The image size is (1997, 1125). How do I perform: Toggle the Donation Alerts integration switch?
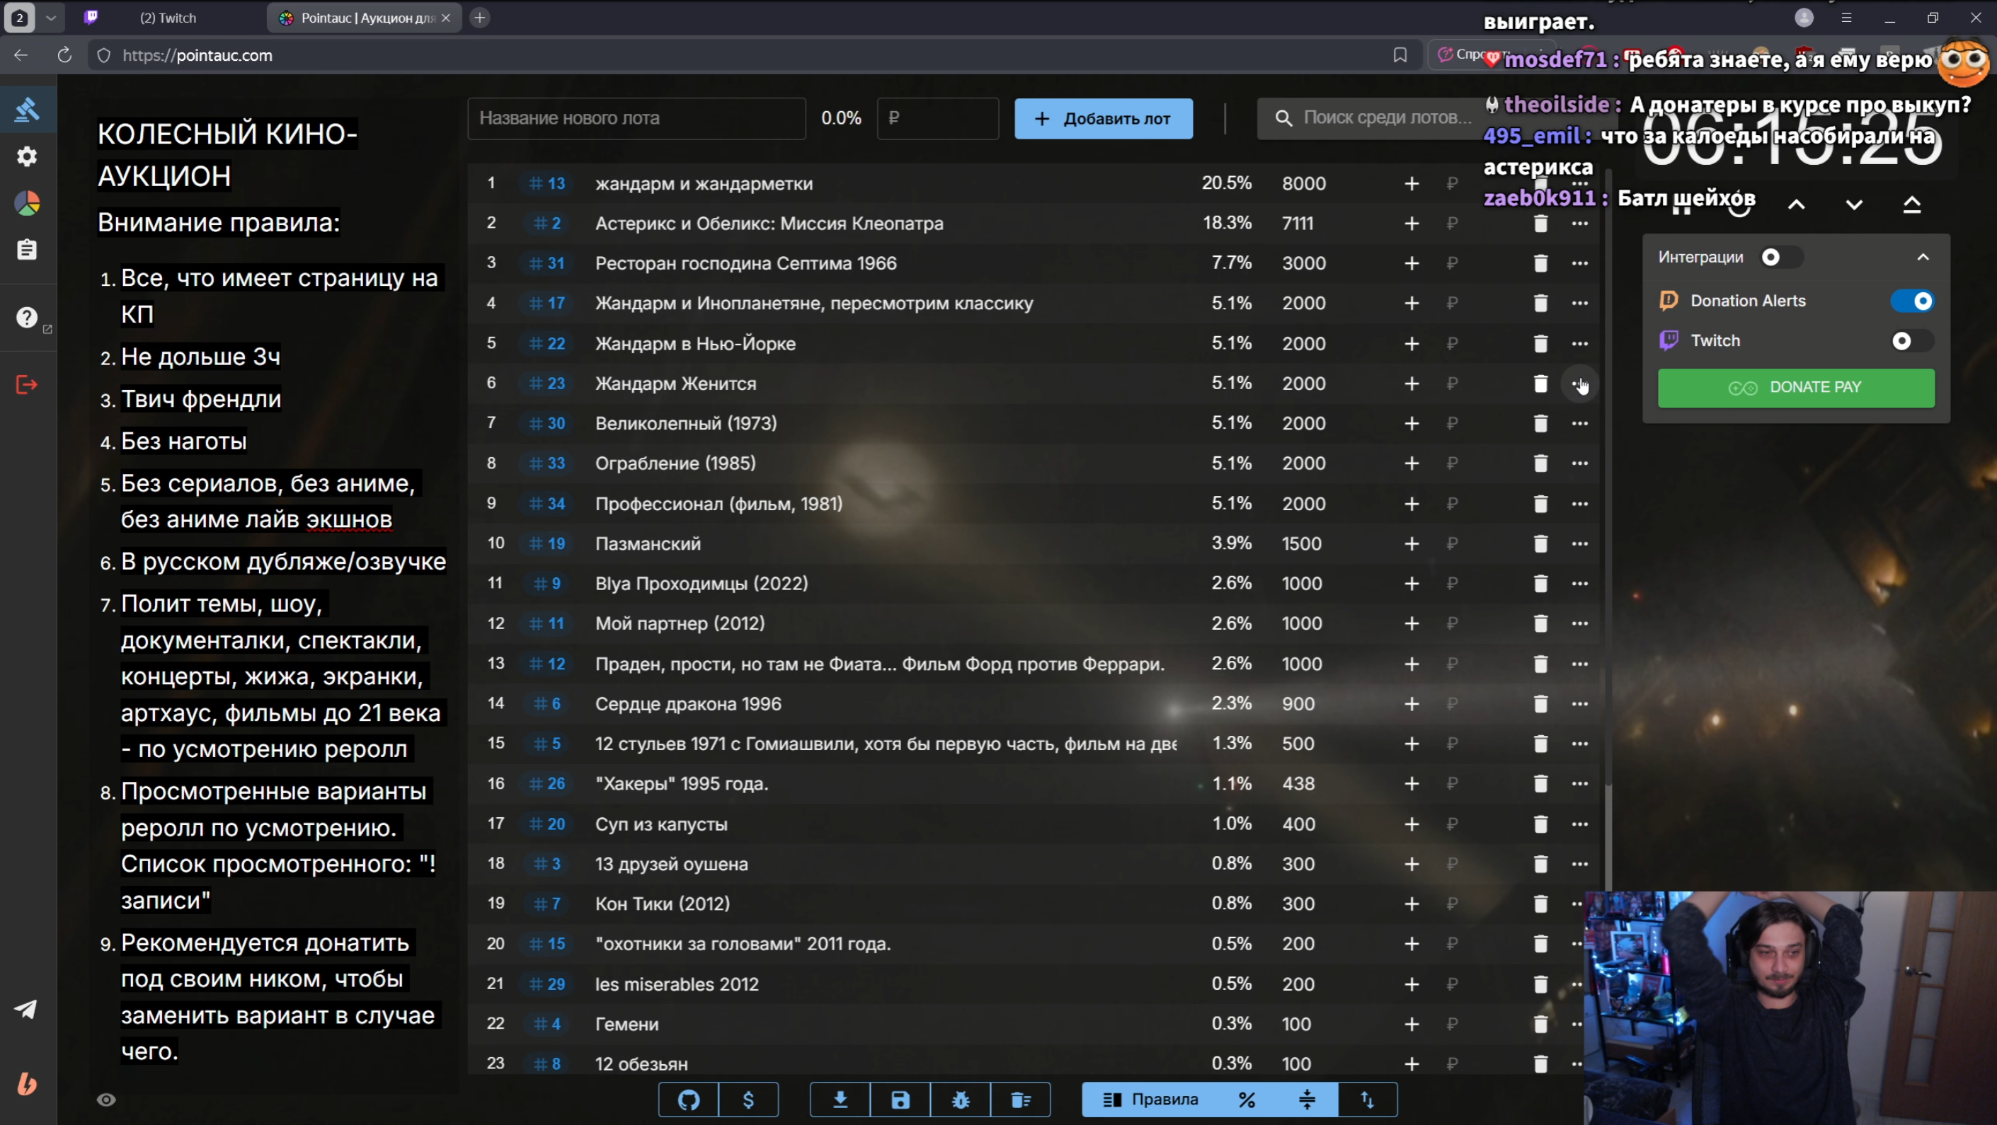click(1912, 301)
